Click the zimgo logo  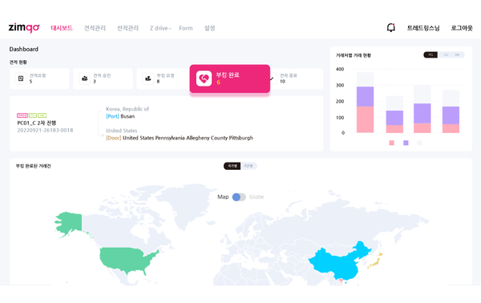pos(24,27)
